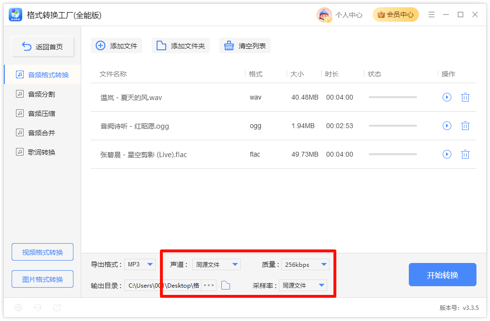The image size is (490, 321).
Task: Switch to 视频格式转换
Action: pyautogui.click(x=43, y=252)
